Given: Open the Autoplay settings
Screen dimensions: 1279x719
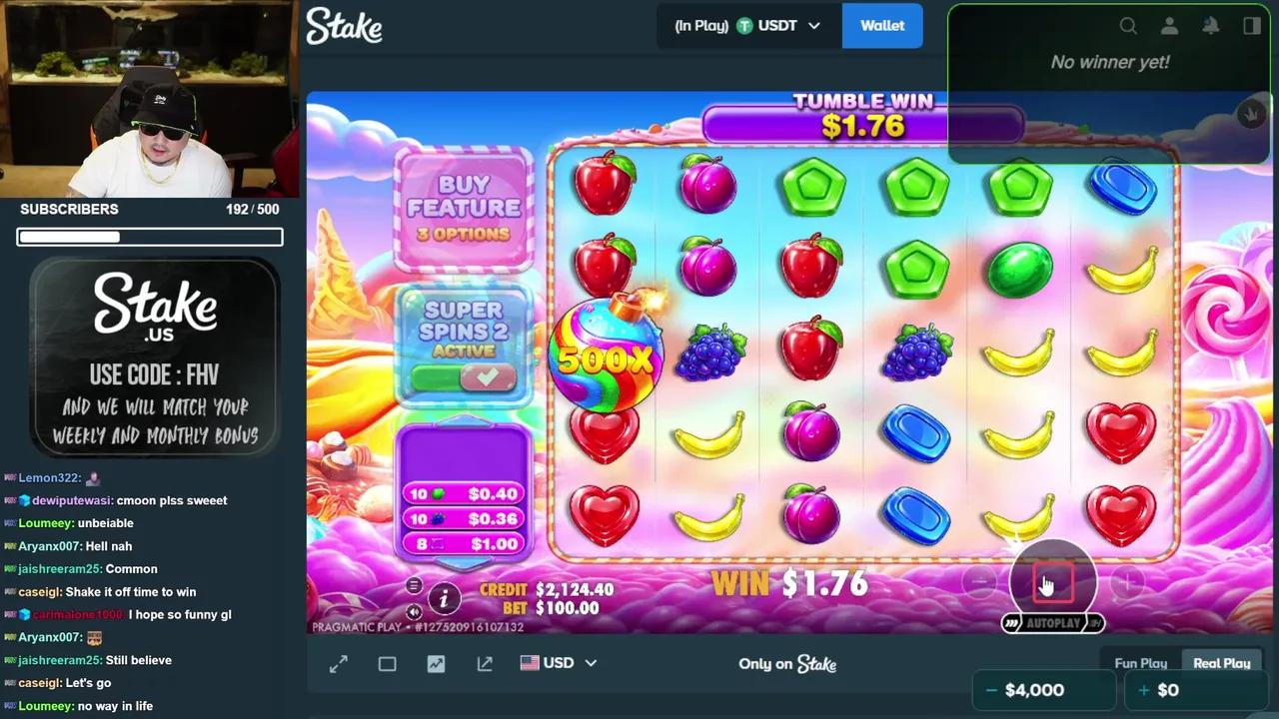Looking at the screenshot, I should pos(1053,623).
